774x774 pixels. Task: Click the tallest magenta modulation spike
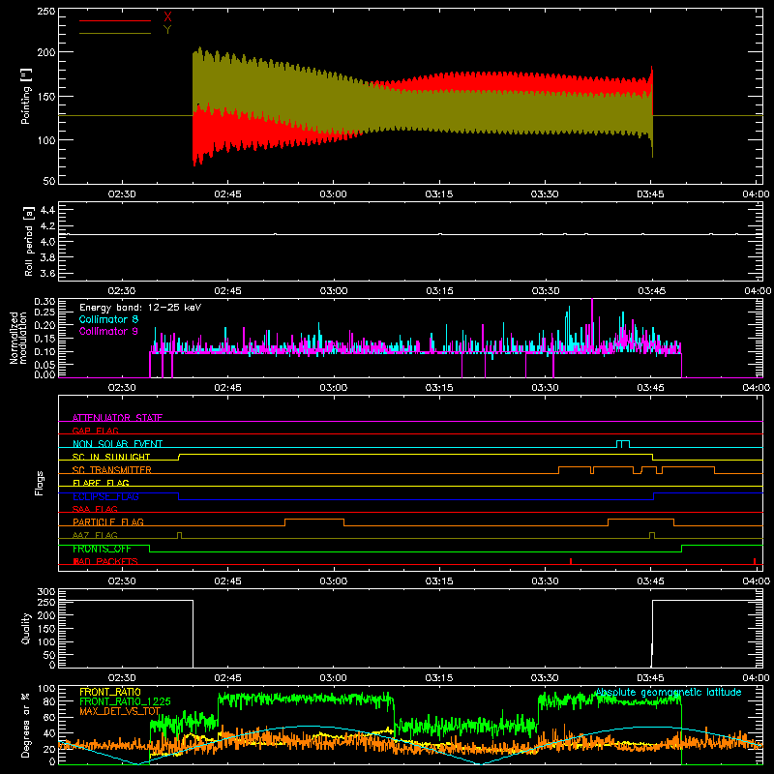pyautogui.click(x=592, y=326)
